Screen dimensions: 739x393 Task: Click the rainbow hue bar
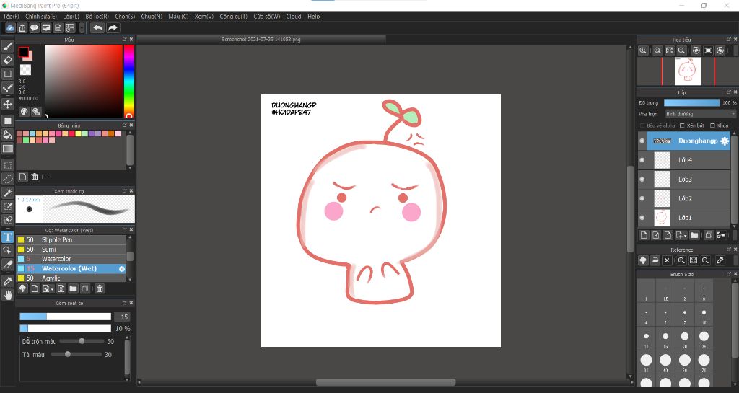pyautogui.click(x=128, y=81)
